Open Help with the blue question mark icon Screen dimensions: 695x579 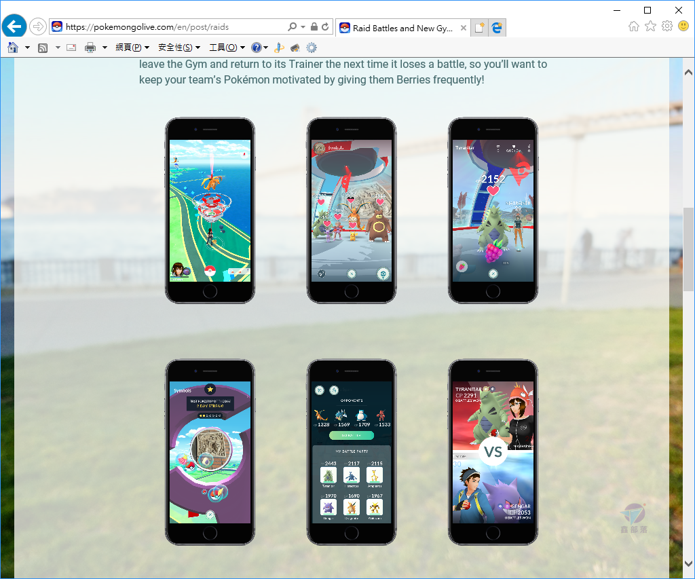pyautogui.click(x=256, y=48)
